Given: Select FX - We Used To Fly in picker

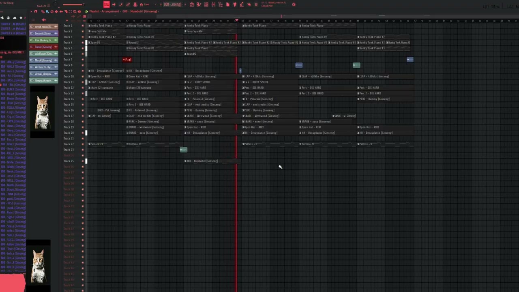Looking at the screenshot, I should 44,67.
